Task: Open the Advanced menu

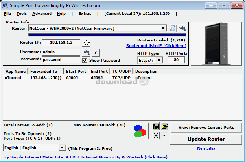Action: coord(42,14)
